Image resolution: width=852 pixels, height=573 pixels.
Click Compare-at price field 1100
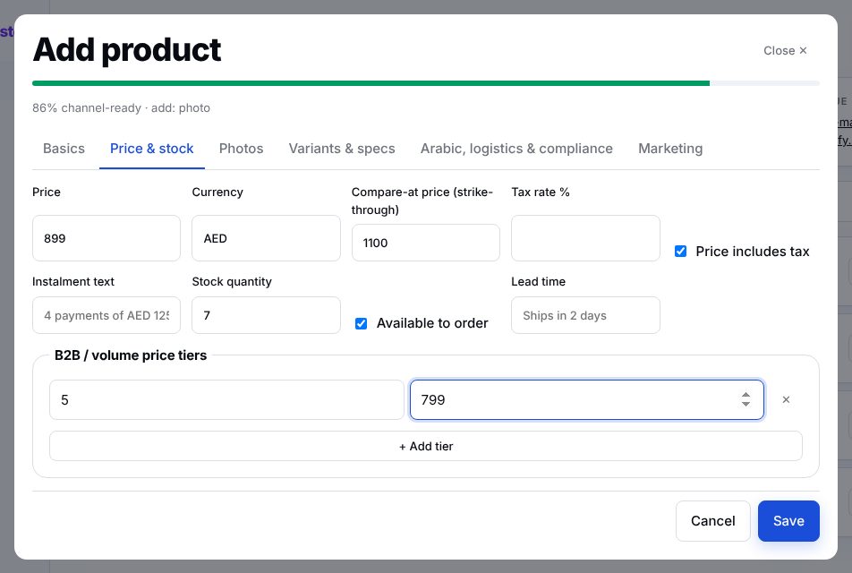[x=425, y=243]
